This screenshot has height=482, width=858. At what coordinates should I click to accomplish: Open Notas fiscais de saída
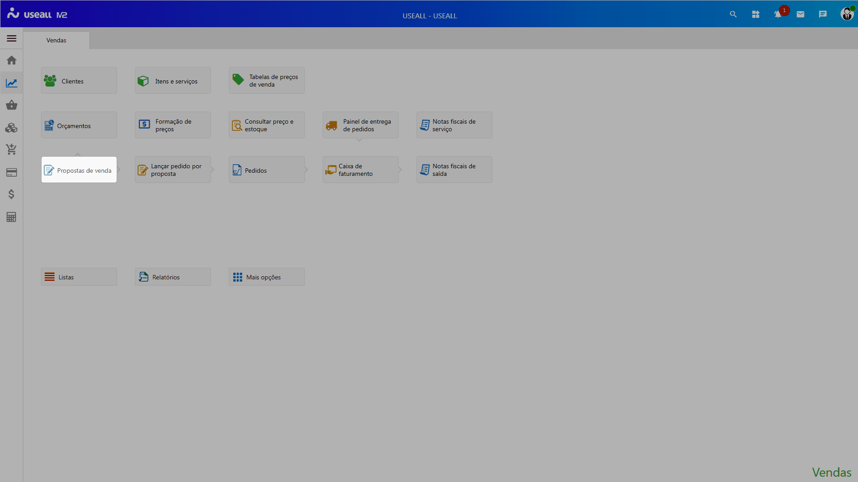pyautogui.click(x=454, y=170)
